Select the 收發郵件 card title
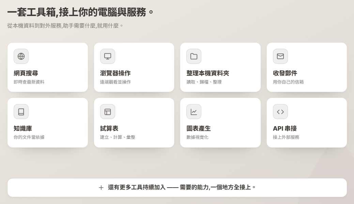354x204 pixels. (285, 73)
